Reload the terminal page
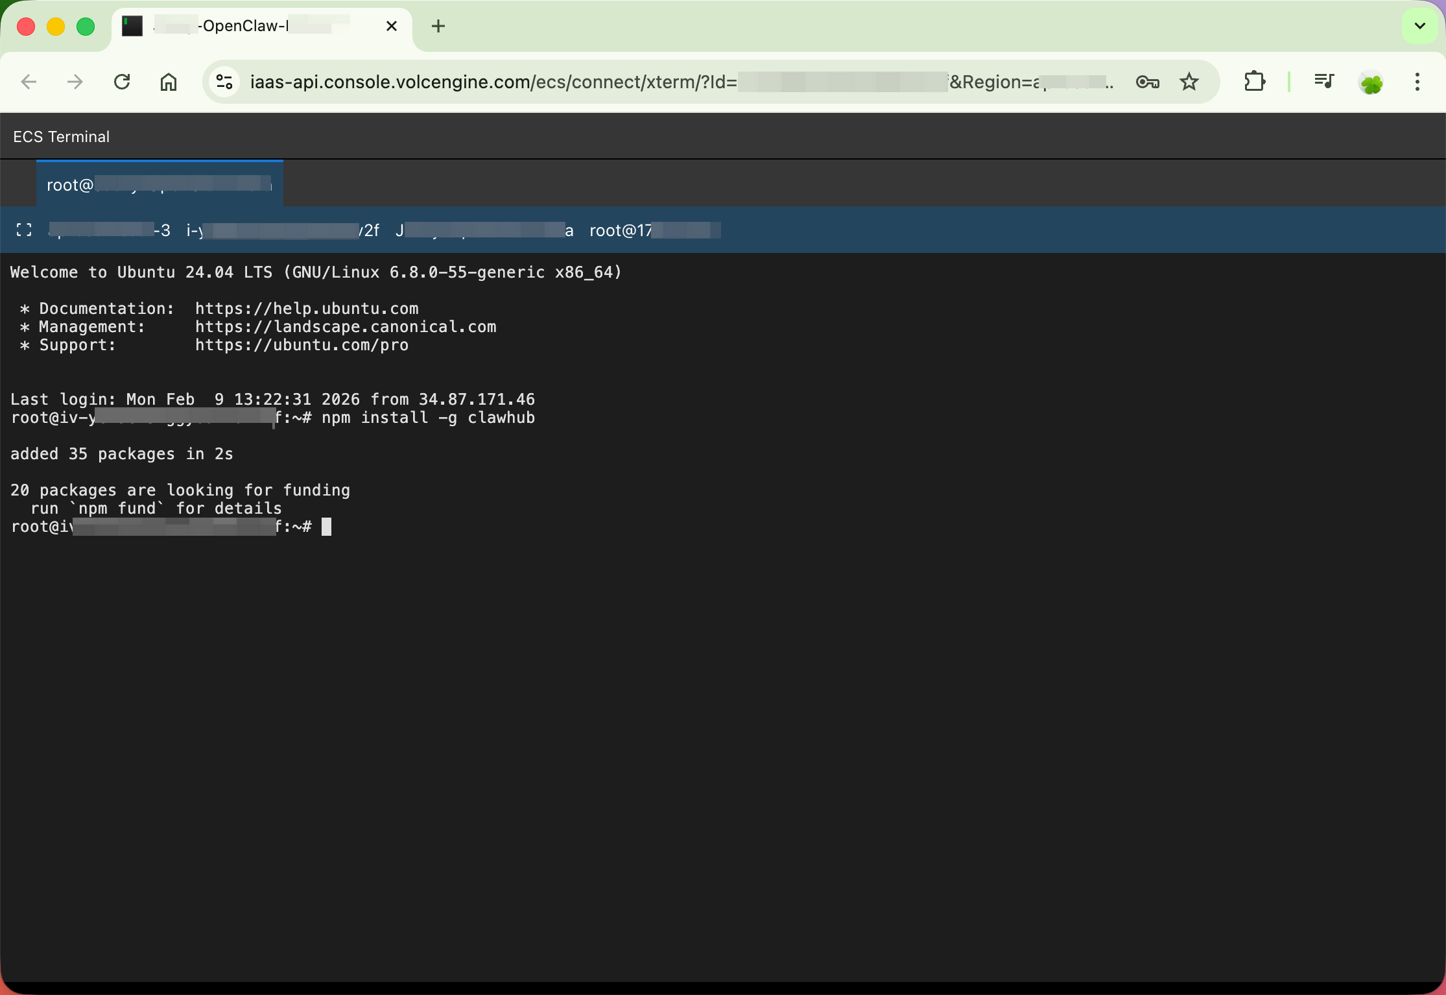This screenshot has height=995, width=1446. 122,82
